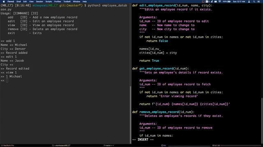263x147 pixels.
Task: Click 'edit [ID] - Edit an employee record'
Action: (41, 21)
